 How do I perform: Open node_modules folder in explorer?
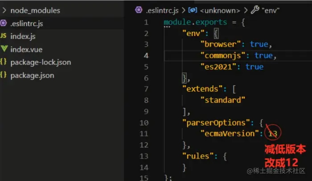35,11
